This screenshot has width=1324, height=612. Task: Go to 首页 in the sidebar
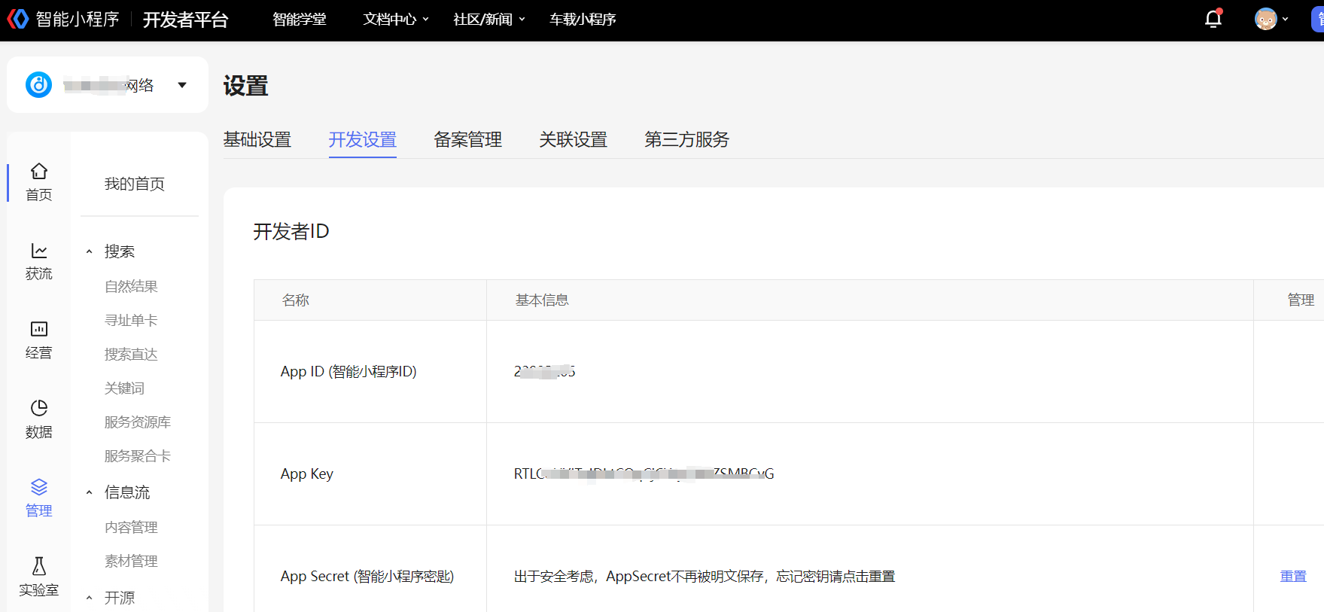[x=38, y=181]
